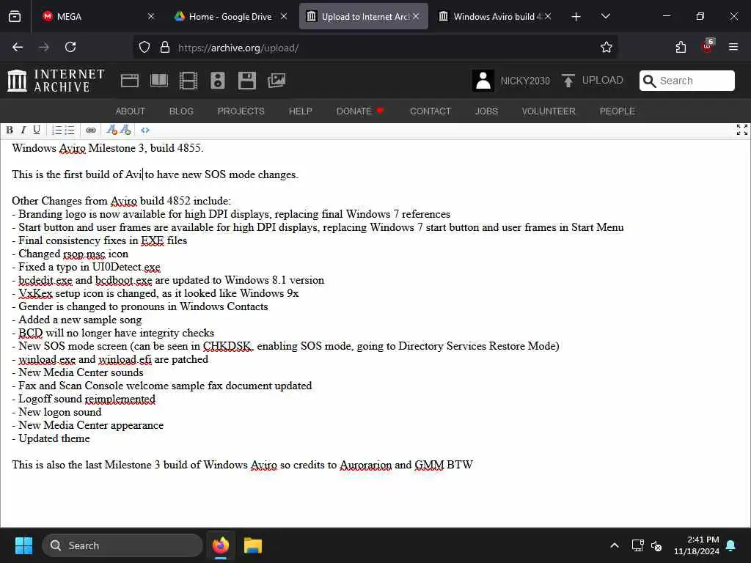Close the MEGA tab
Image resolution: width=751 pixels, height=563 pixels.
[151, 16]
